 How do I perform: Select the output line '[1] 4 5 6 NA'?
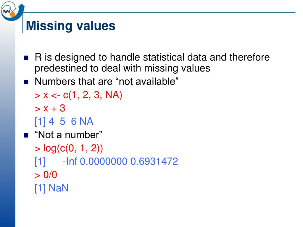coord(64,121)
